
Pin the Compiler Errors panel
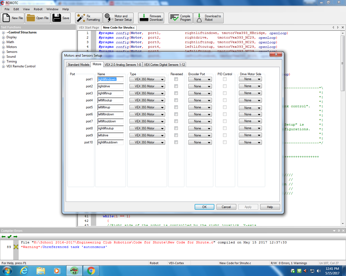(x=339, y=231)
